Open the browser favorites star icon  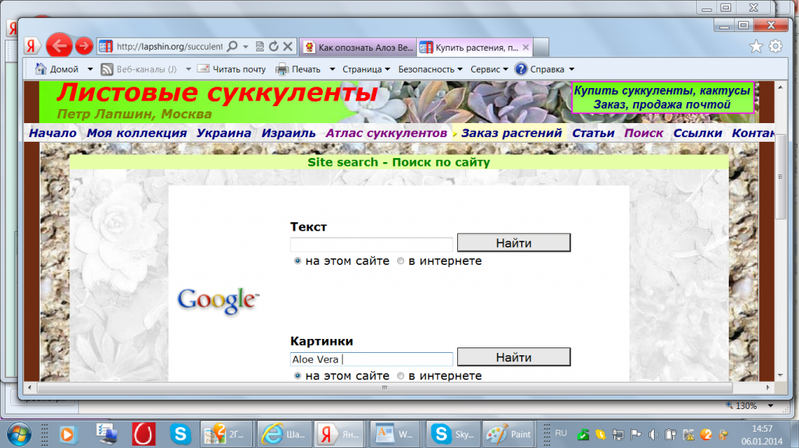click(x=756, y=47)
